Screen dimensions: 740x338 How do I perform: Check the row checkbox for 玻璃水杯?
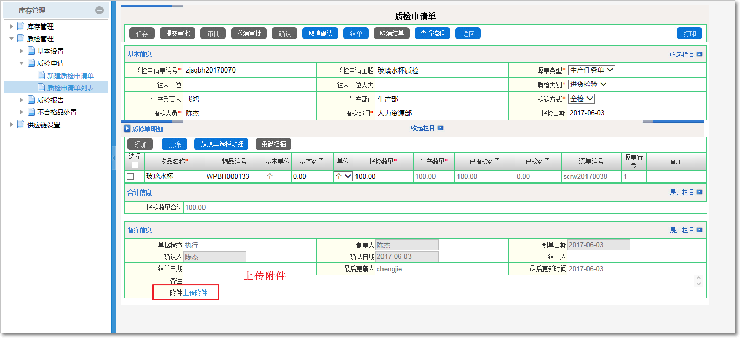click(132, 177)
